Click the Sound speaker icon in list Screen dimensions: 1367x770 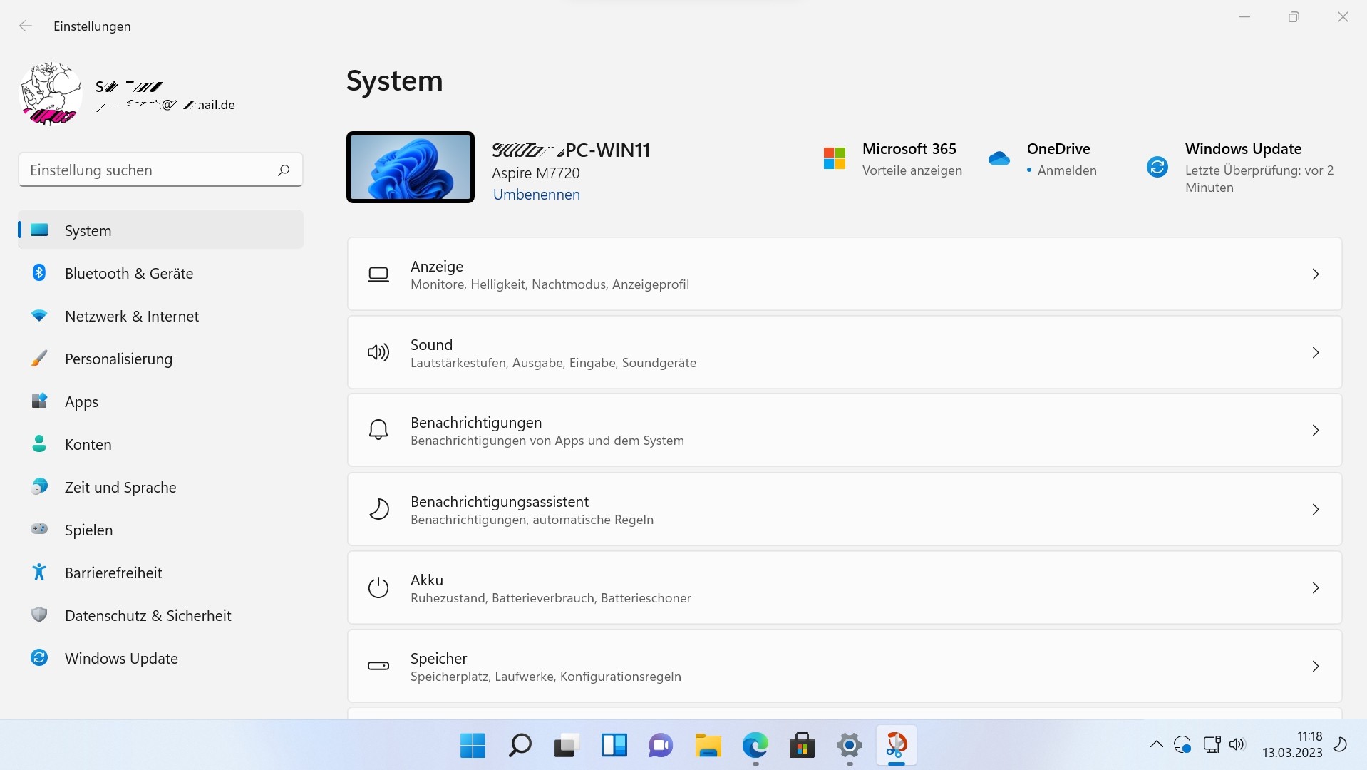pyautogui.click(x=378, y=352)
